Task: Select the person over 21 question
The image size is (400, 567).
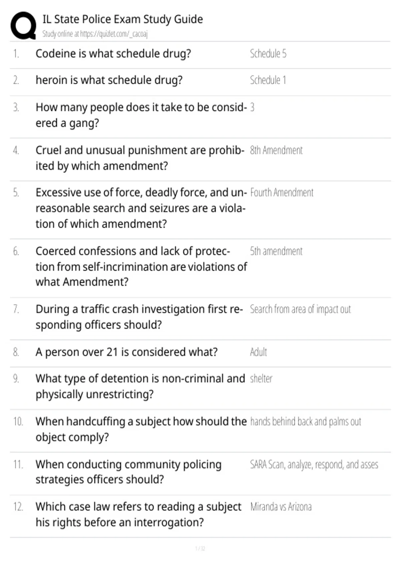Action: point(127,352)
